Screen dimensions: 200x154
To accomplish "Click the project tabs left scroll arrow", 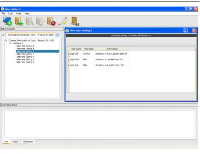I will point(3,35).
